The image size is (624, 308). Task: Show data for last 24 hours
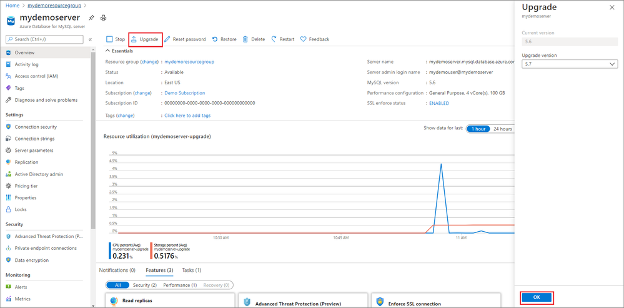click(x=502, y=129)
